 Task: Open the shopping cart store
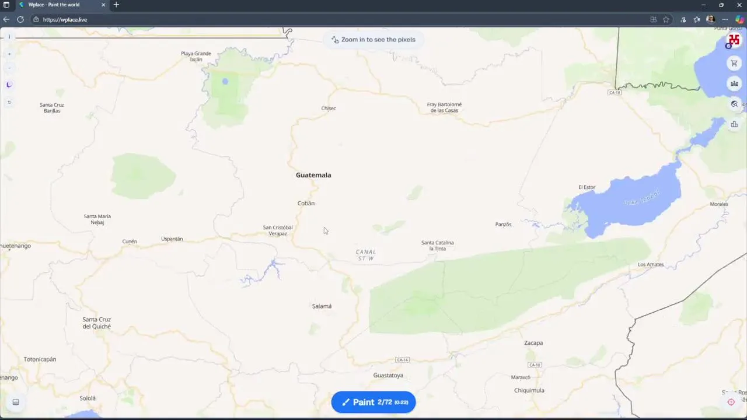(734, 63)
